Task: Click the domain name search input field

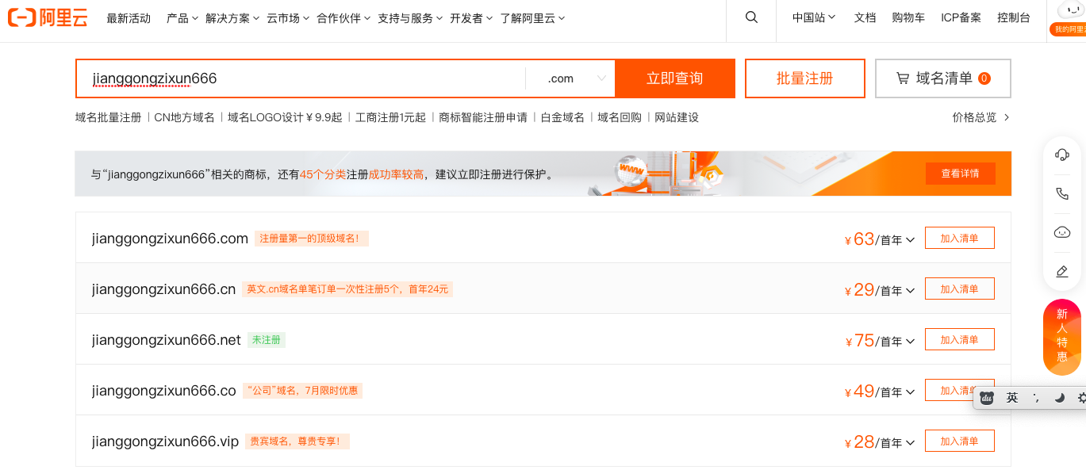Action: (301, 78)
